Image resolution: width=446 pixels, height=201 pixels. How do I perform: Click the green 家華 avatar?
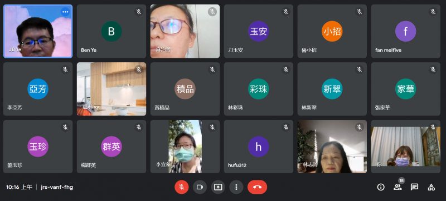pos(406,89)
